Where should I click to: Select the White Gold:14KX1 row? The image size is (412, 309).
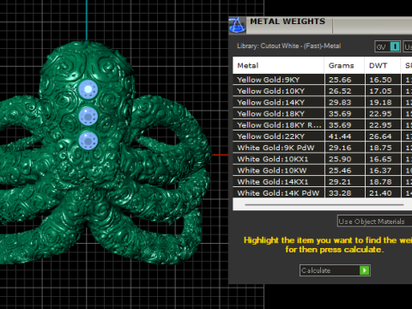pyautogui.click(x=323, y=182)
